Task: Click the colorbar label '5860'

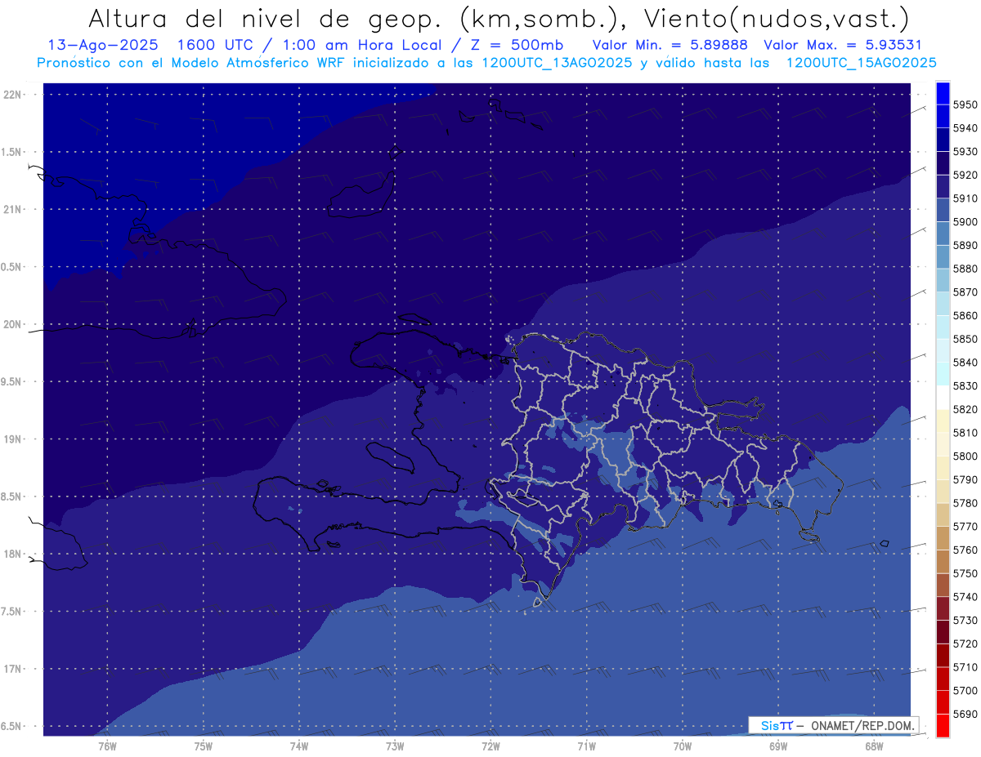Action: [965, 315]
